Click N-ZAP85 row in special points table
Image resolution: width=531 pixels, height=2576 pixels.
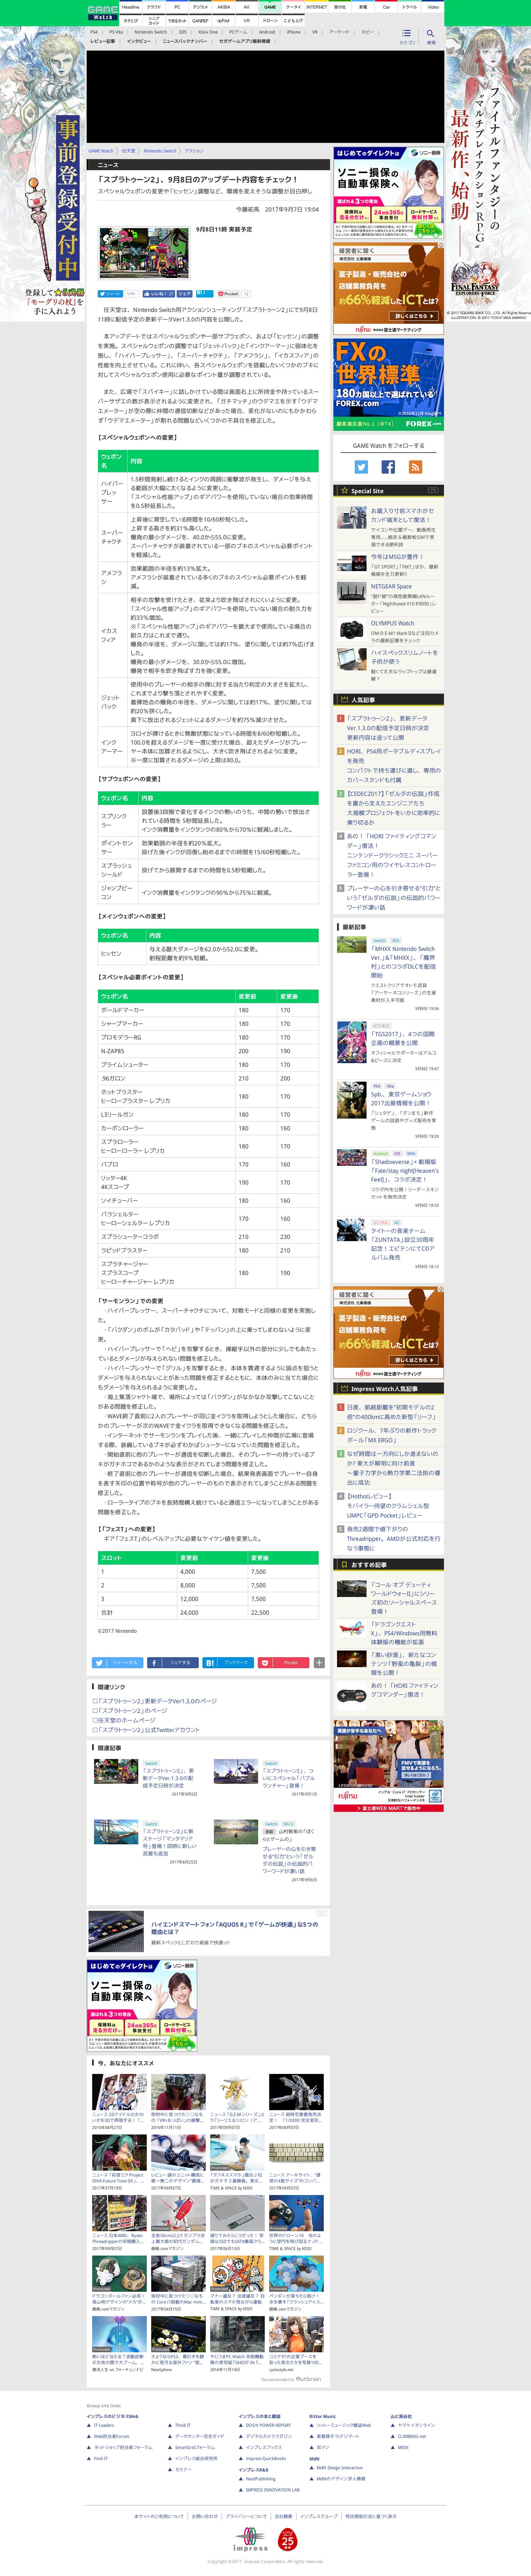coord(209,1051)
